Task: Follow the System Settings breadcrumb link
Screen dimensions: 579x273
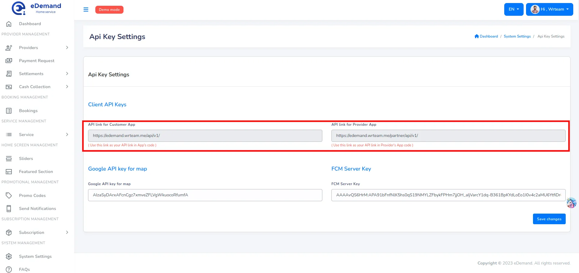Action: pos(517,36)
